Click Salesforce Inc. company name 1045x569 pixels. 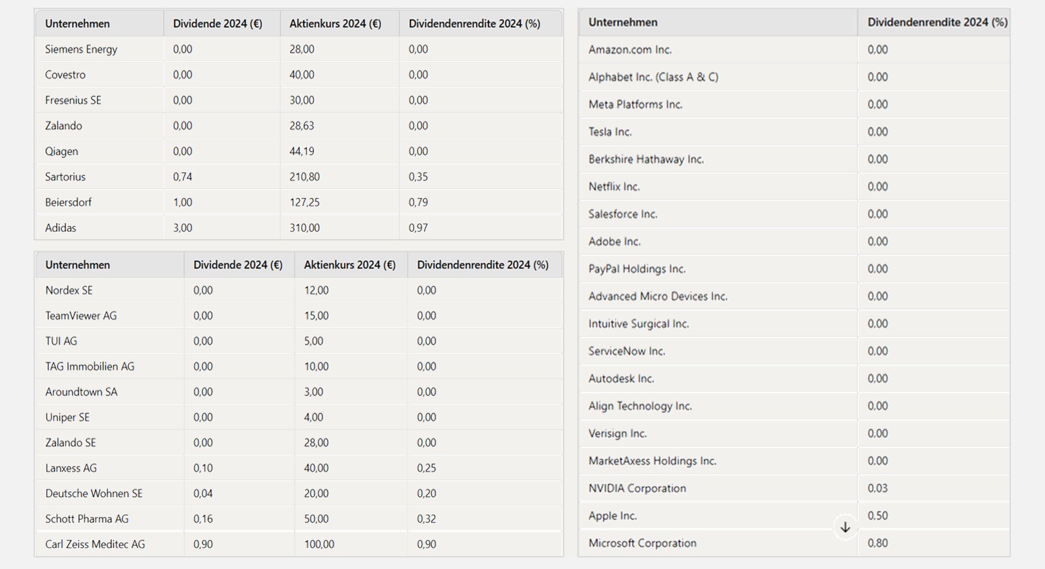(x=623, y=214)
